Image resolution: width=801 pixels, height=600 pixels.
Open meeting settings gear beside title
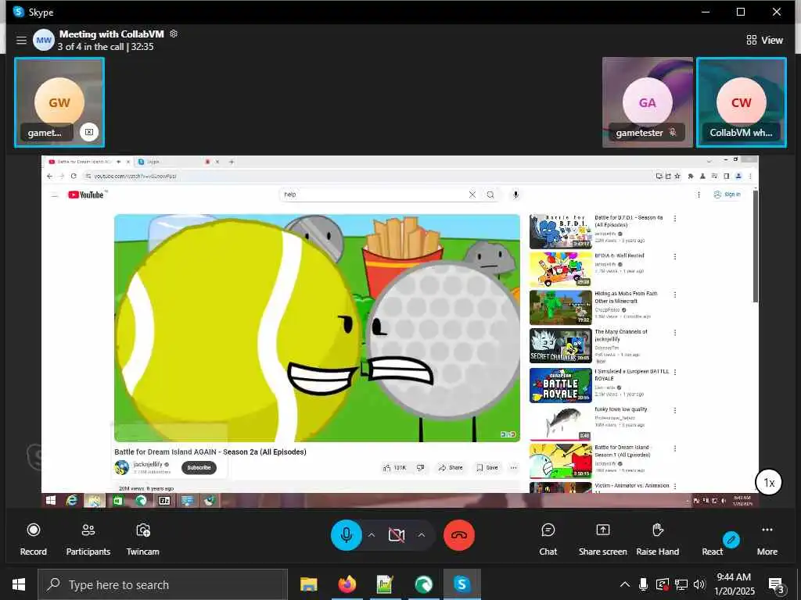[x=174, y=34]
